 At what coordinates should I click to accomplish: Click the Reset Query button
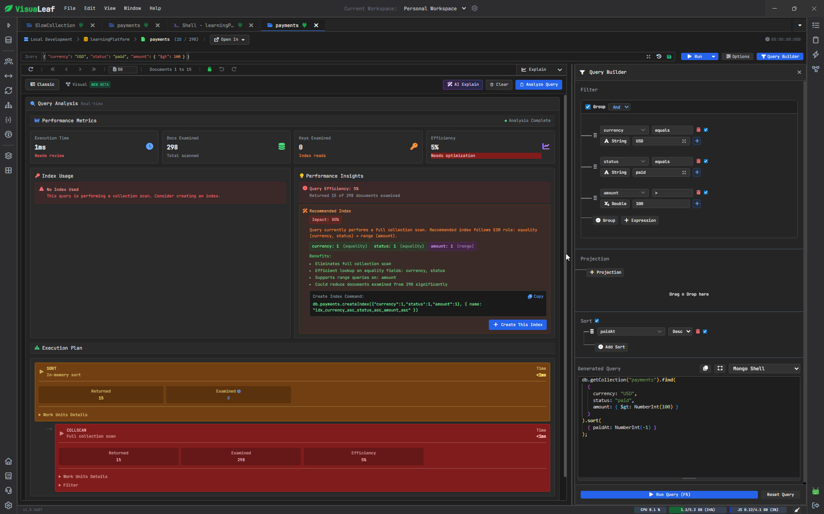780,495
